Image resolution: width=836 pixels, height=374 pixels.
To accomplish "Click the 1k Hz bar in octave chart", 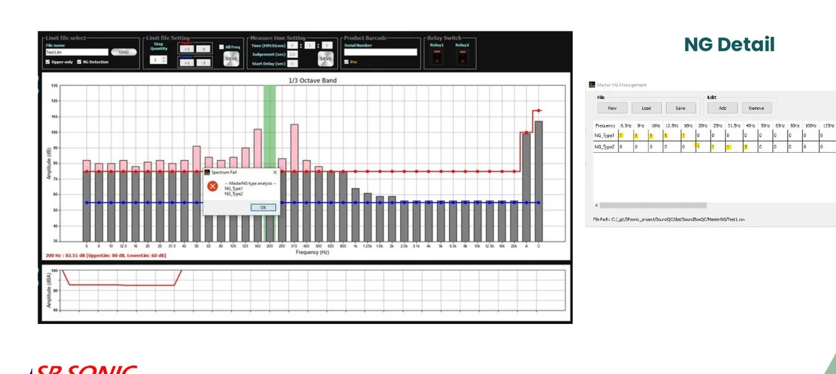I will 355,215.
